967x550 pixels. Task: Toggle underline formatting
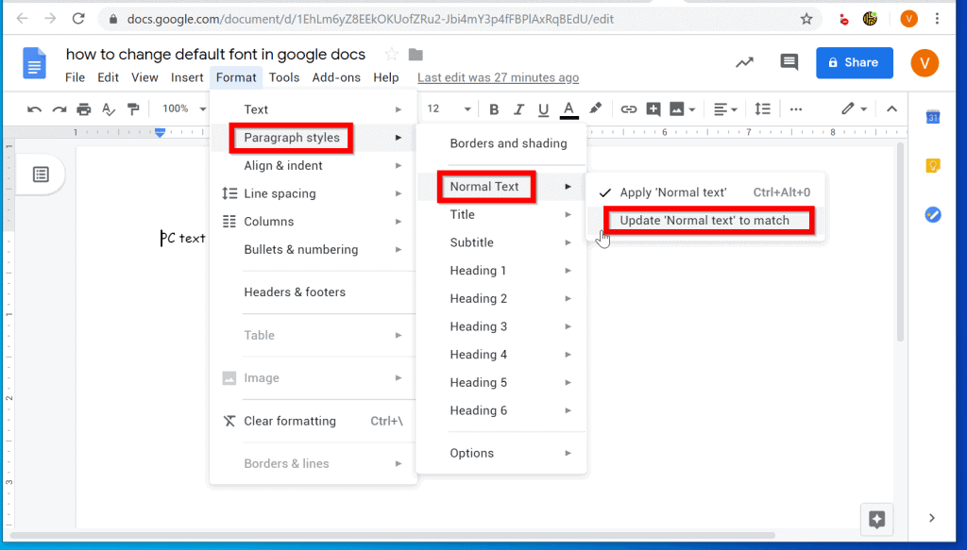click(543, 108)
